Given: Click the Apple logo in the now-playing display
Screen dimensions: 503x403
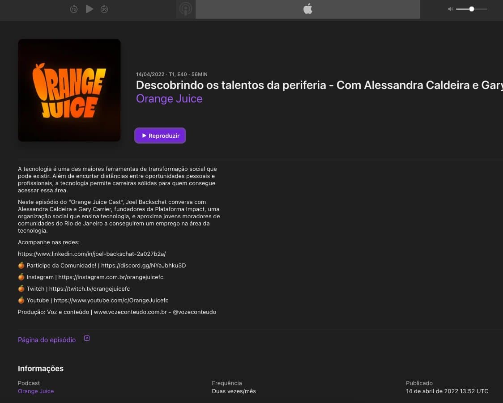Looking at the screenshot, I should pyautogui.click(x=308, y=9).
